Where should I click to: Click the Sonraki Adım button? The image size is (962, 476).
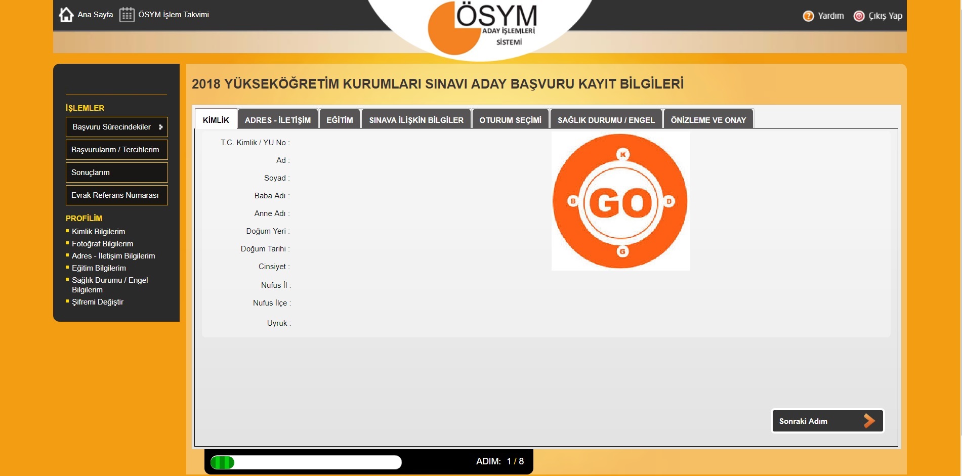pos(828,421)
